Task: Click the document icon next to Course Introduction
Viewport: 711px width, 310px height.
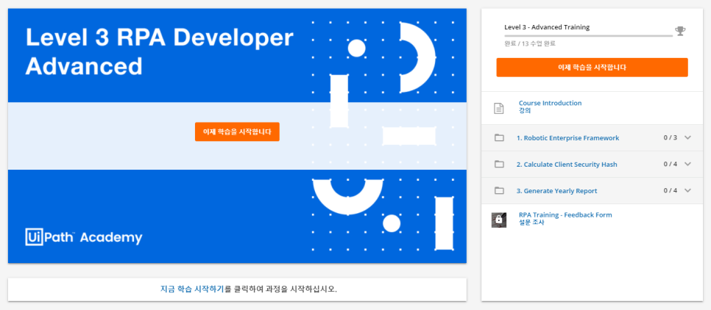Action: [498, 108]
